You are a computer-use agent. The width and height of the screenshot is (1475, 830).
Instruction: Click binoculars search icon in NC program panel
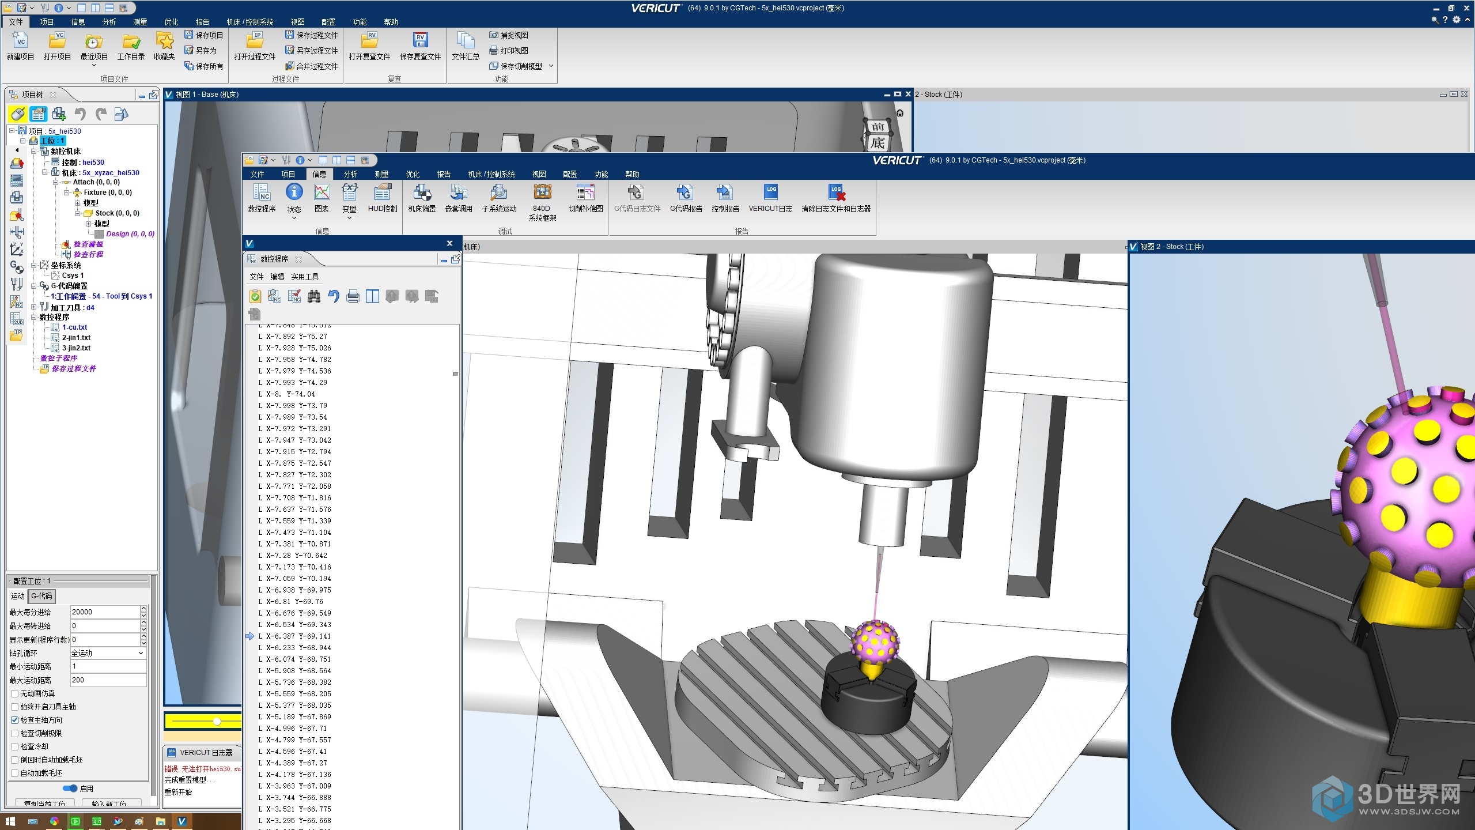click(x=313, y=296)
